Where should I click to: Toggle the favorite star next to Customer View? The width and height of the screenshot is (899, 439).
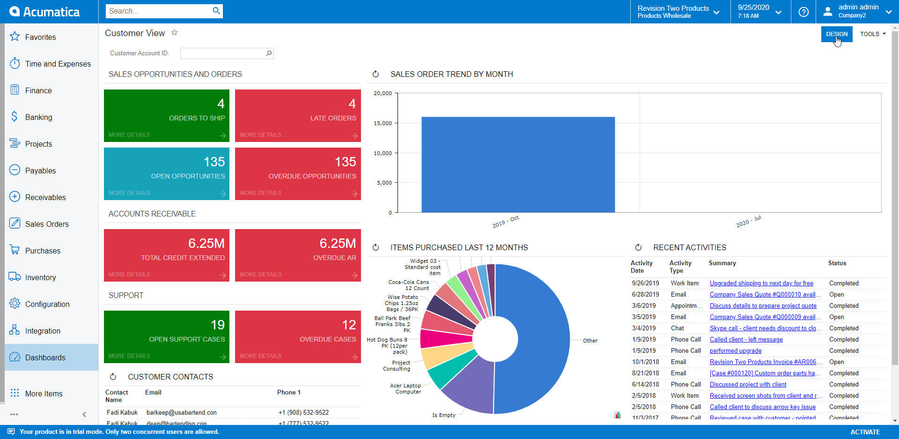[x=174, y=32]
